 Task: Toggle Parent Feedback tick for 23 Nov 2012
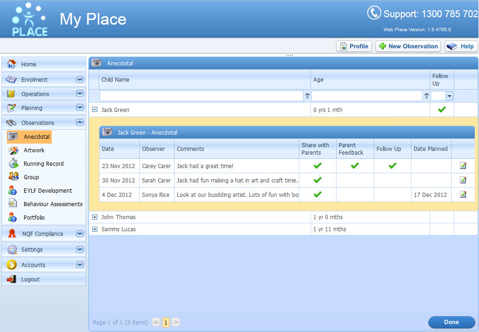pos(355,166)
